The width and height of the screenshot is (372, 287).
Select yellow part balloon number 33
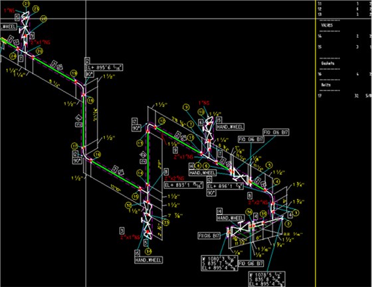click(166, 223)
